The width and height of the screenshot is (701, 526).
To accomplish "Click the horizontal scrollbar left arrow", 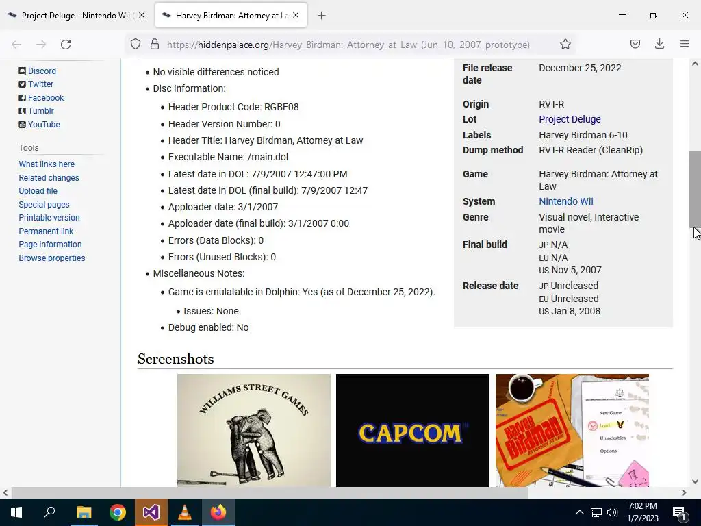I will point(5,492).
